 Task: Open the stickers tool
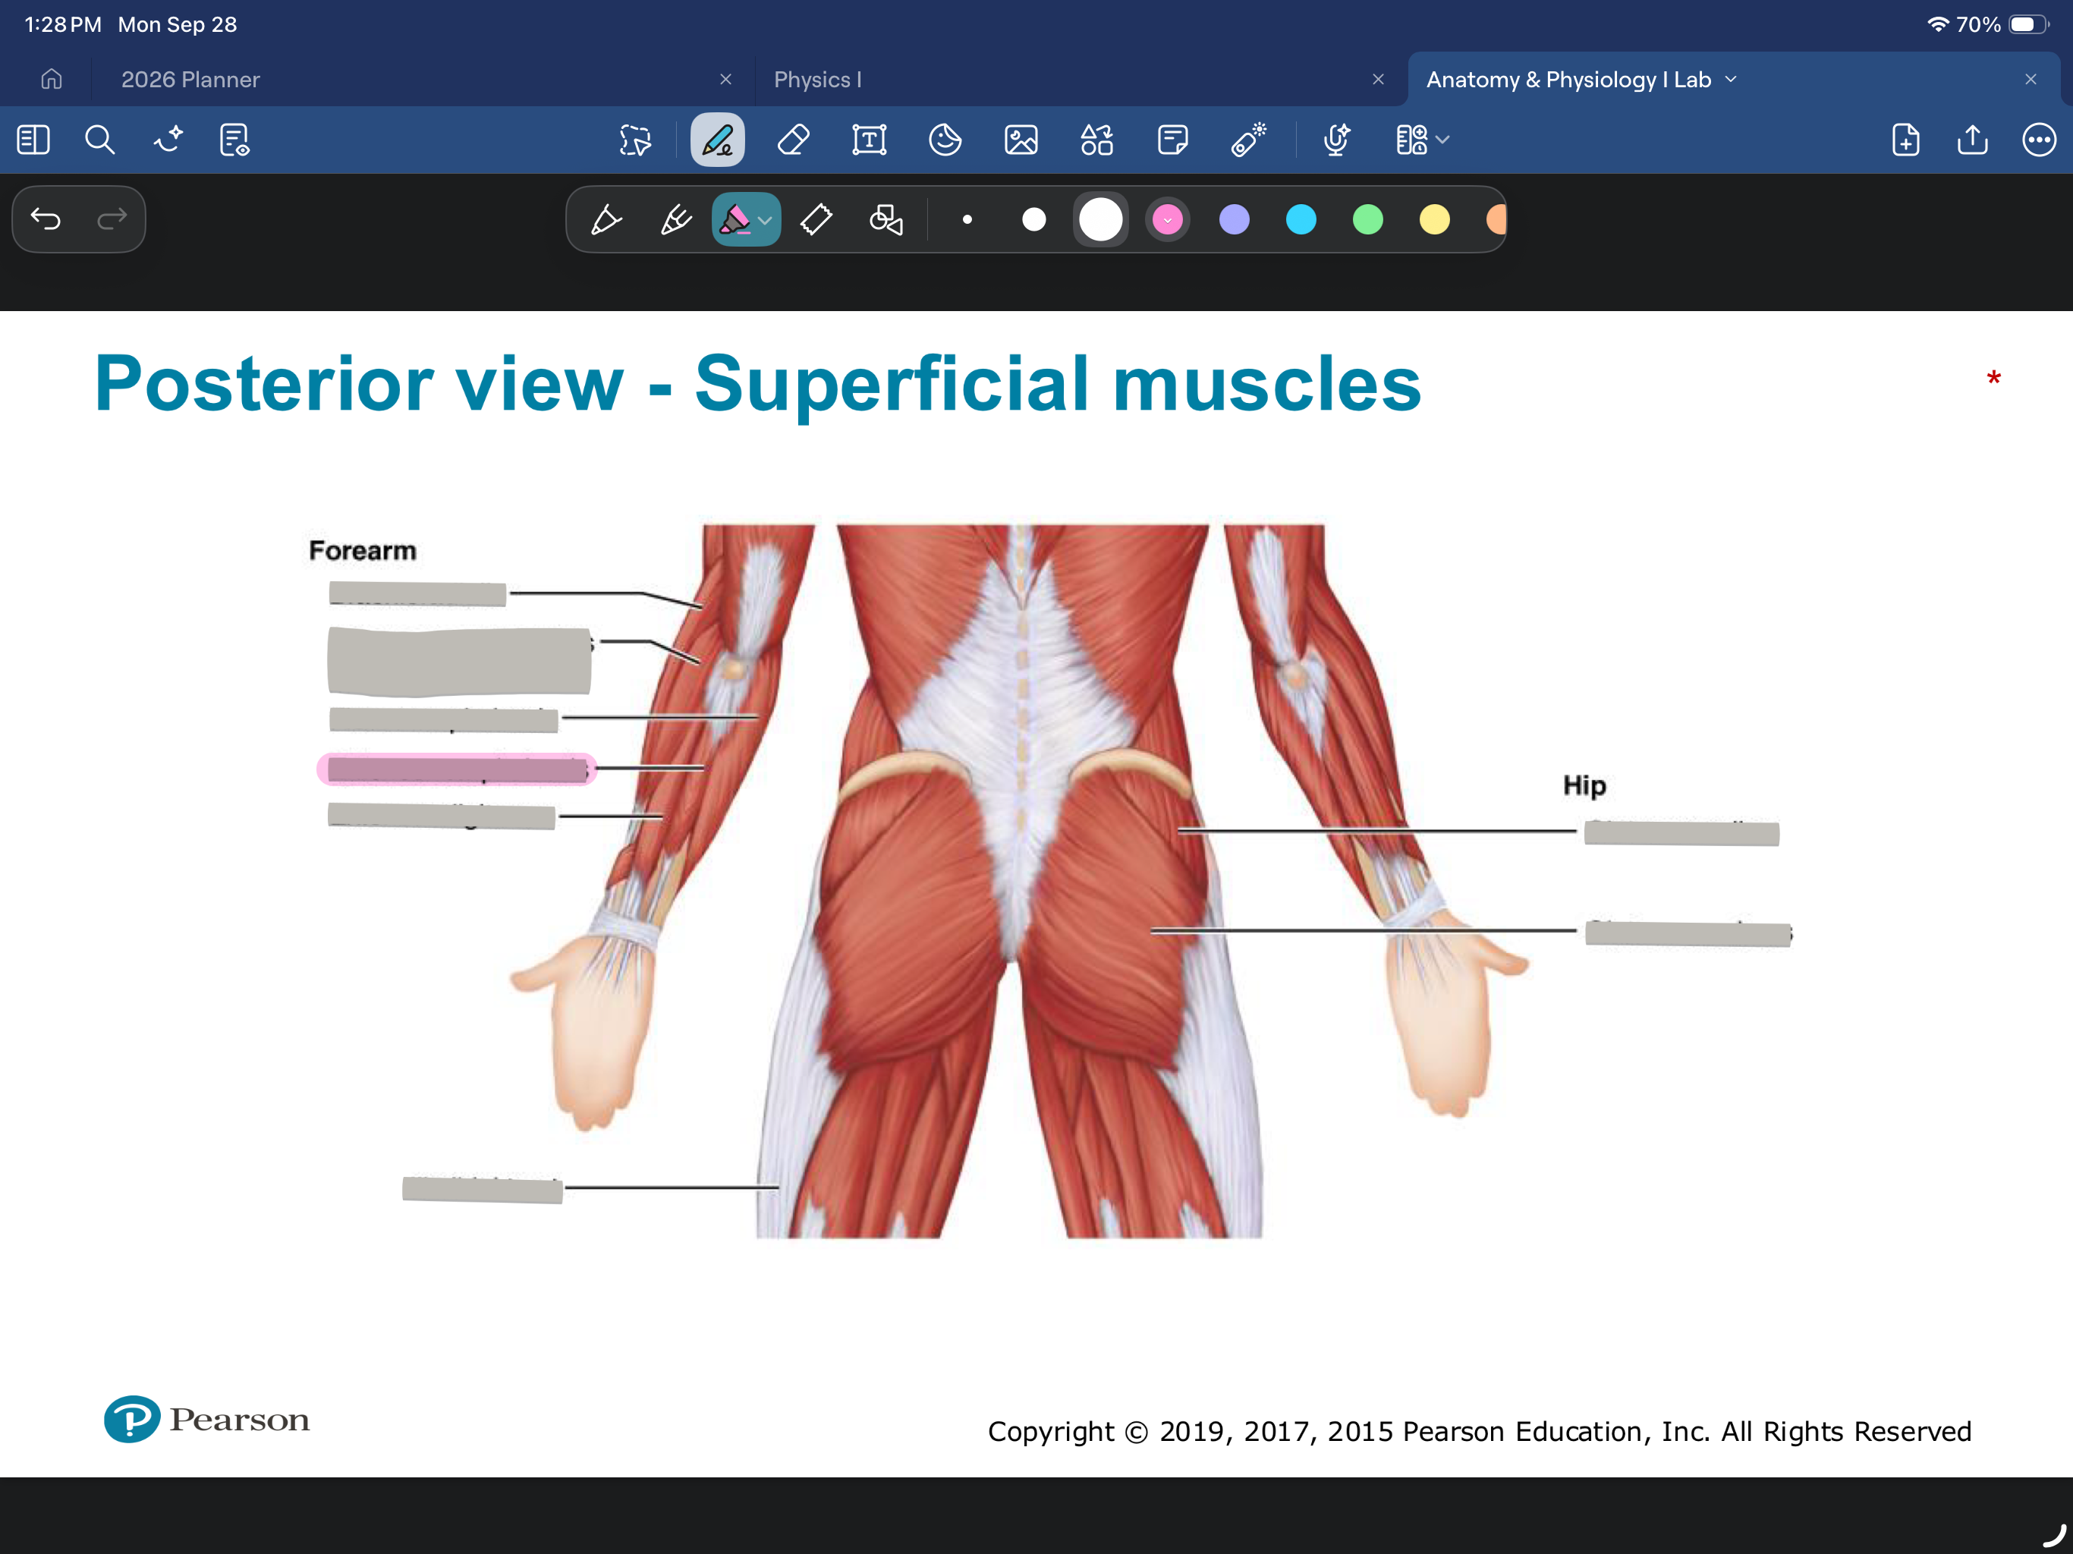(x=945, y=140)
